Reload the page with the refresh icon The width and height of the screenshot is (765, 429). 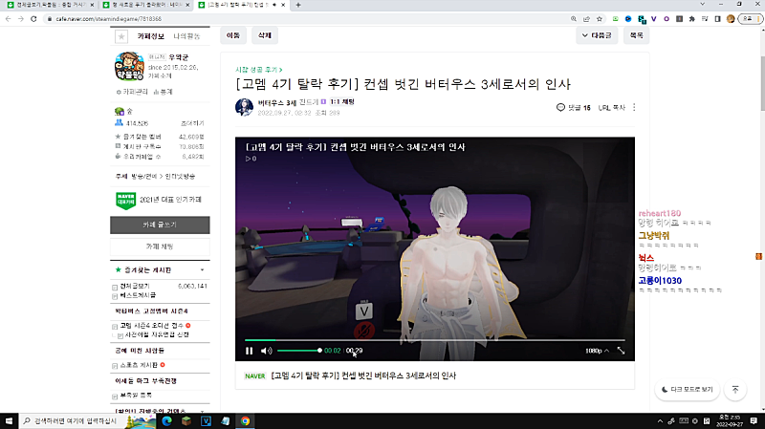pyautogui.click(x=33, y=19)
